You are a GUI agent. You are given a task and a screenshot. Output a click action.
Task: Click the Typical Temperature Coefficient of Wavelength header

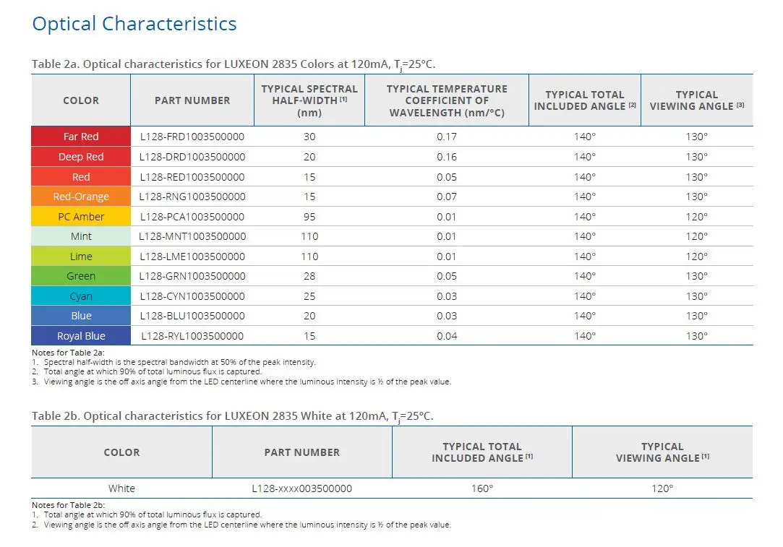(x=447, y=100)
